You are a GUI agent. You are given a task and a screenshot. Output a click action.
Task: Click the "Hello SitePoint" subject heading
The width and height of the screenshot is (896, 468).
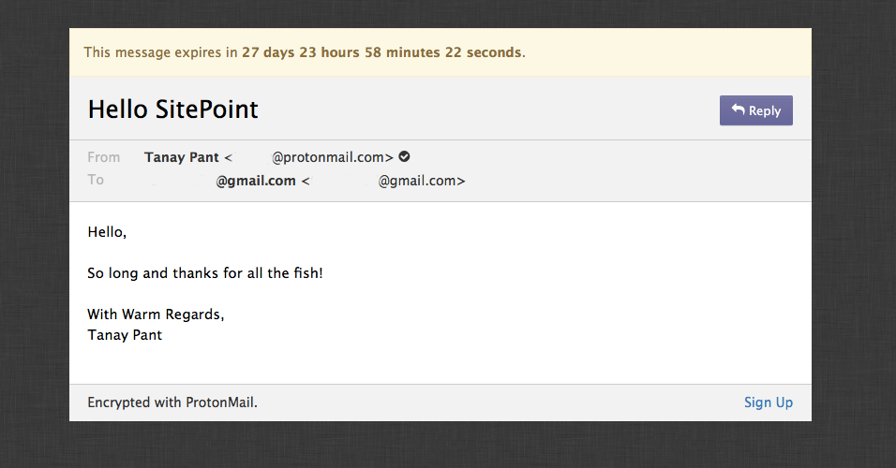tap(172, 110)
